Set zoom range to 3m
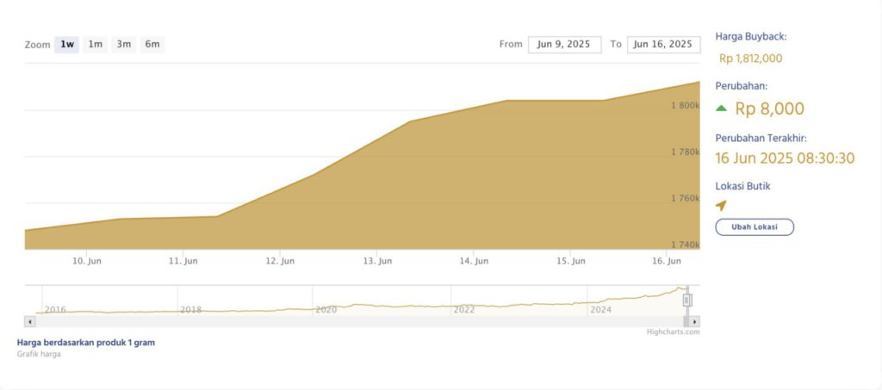The height and width of the screenshot is (390, 882). click(x=124, y=44)
